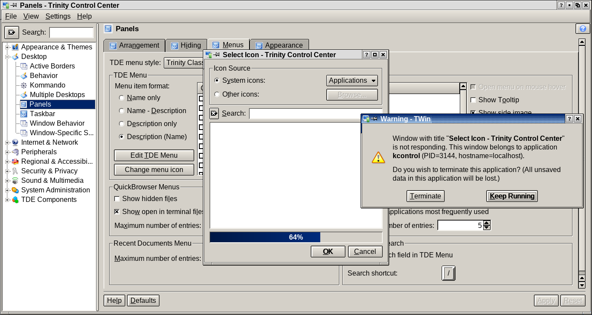Click the Window-Specific S... tree icon
592x315 pixels.
(24, 133)
